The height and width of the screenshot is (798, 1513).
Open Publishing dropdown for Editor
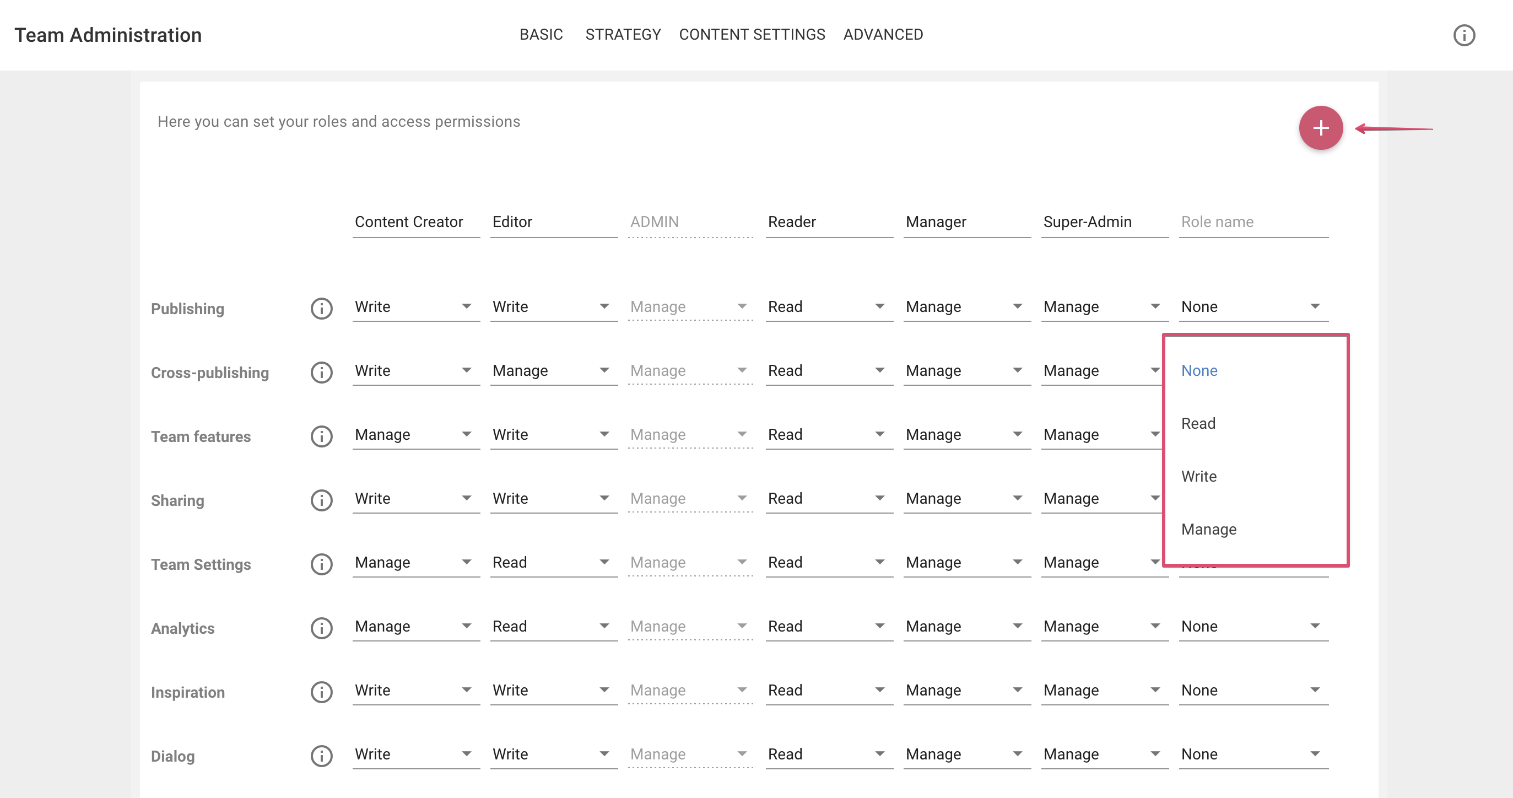pyautogui.click(x=554, y=307)
